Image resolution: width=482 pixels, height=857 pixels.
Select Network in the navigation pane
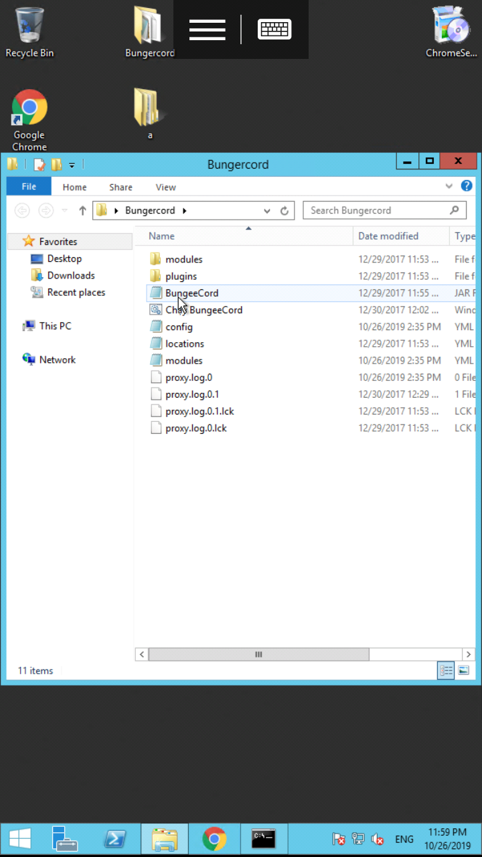point(58,360)
